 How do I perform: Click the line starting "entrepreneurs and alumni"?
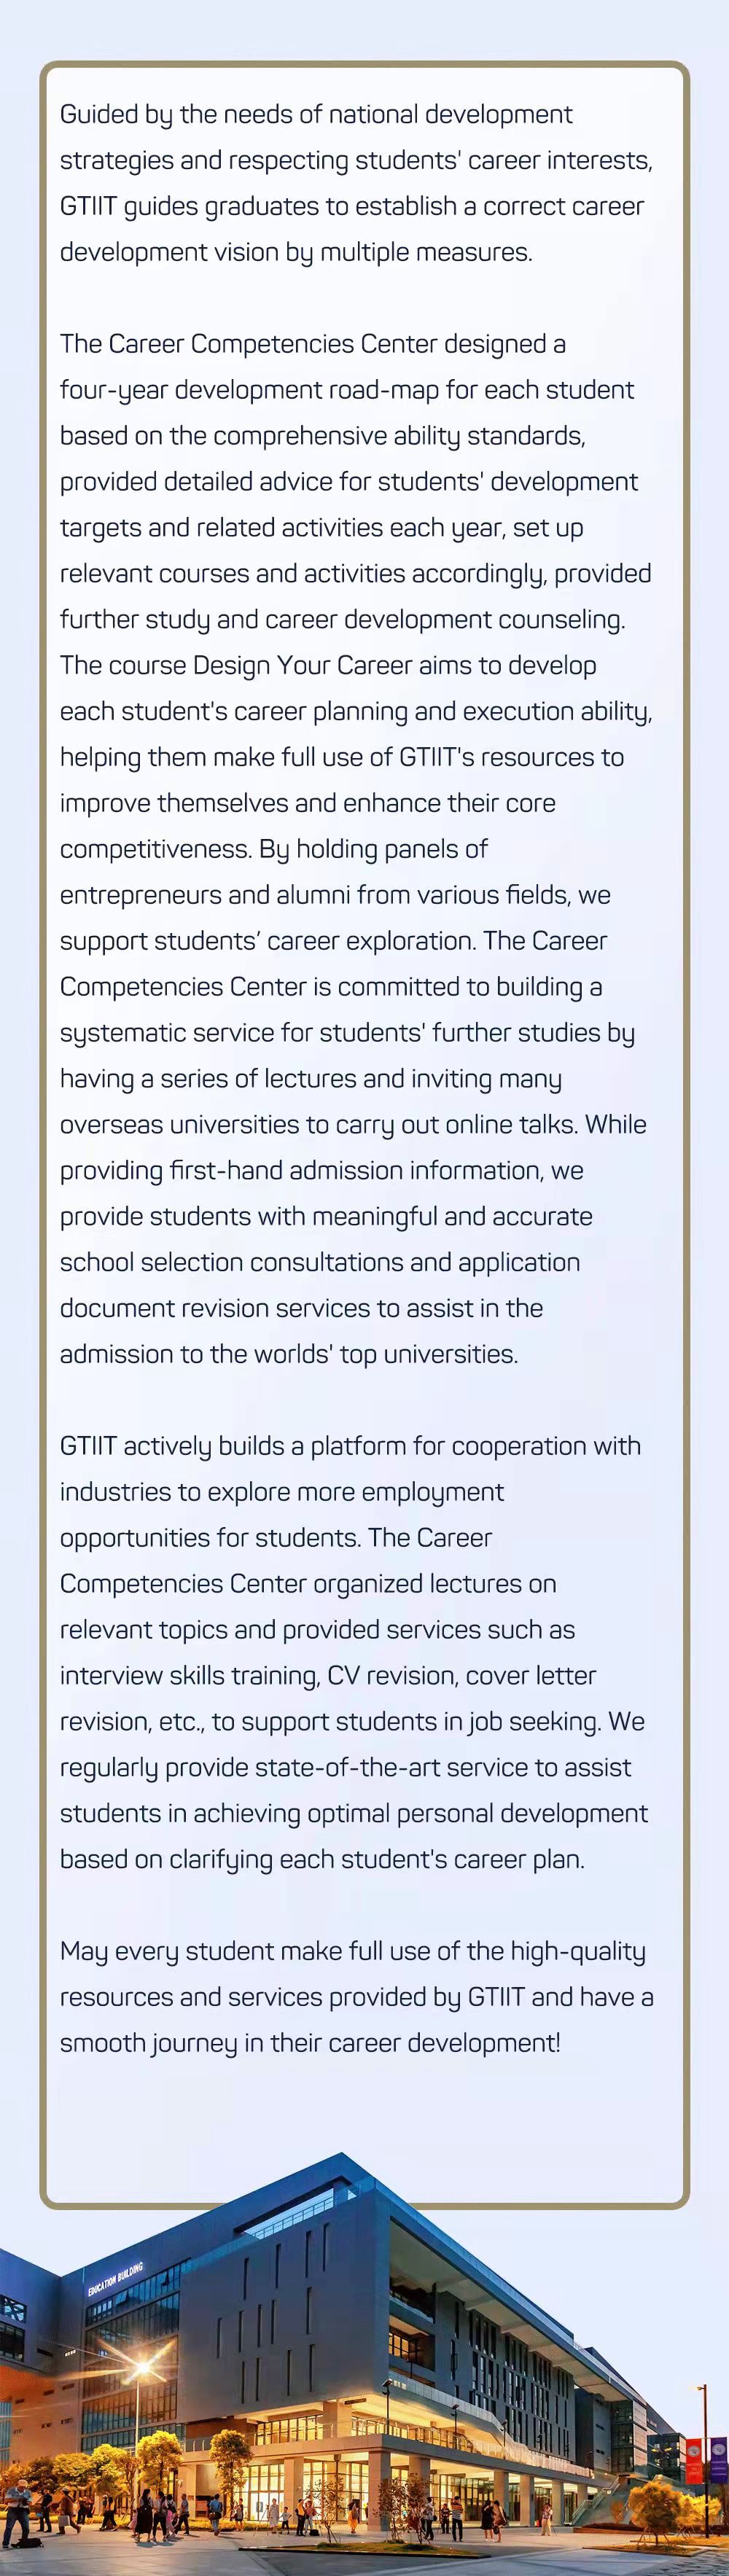point(334,894)
